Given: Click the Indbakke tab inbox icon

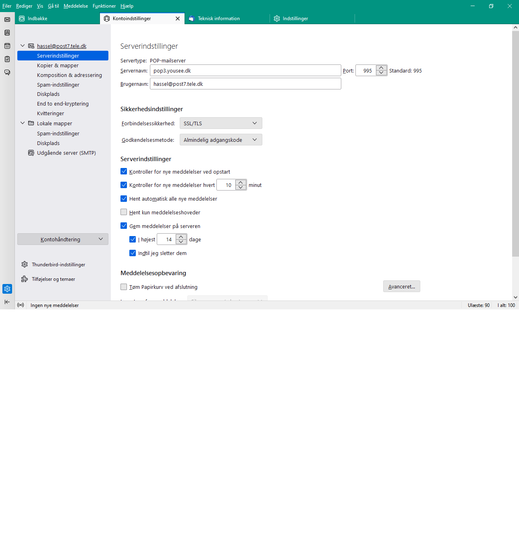Looking at the screenshot, I should [22, 19].
